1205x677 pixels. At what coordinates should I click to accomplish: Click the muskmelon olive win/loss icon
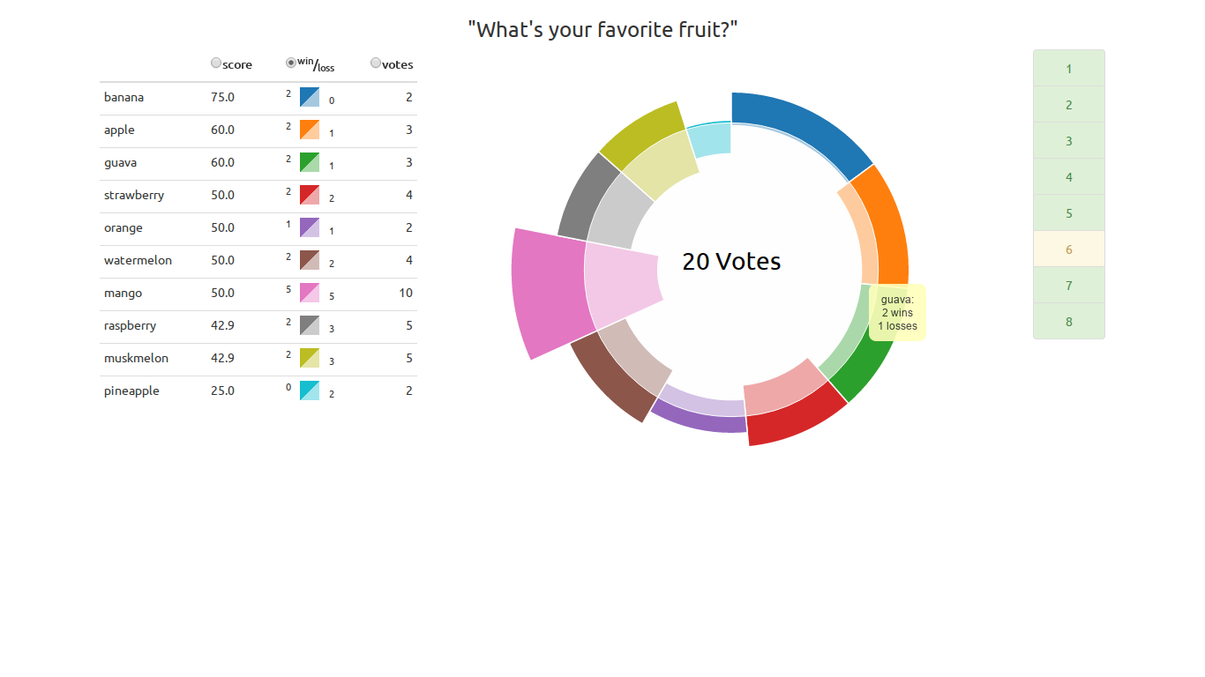pyautogui.click(x=309, y=358)
